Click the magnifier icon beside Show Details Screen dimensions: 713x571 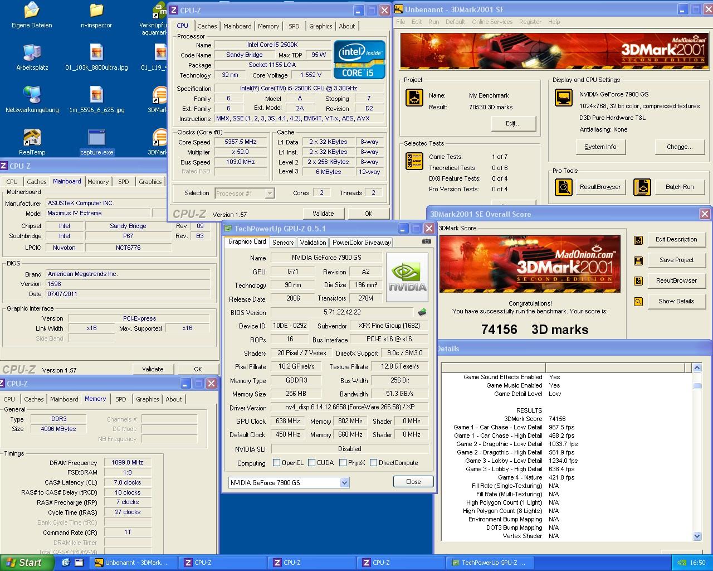(638, 302)
